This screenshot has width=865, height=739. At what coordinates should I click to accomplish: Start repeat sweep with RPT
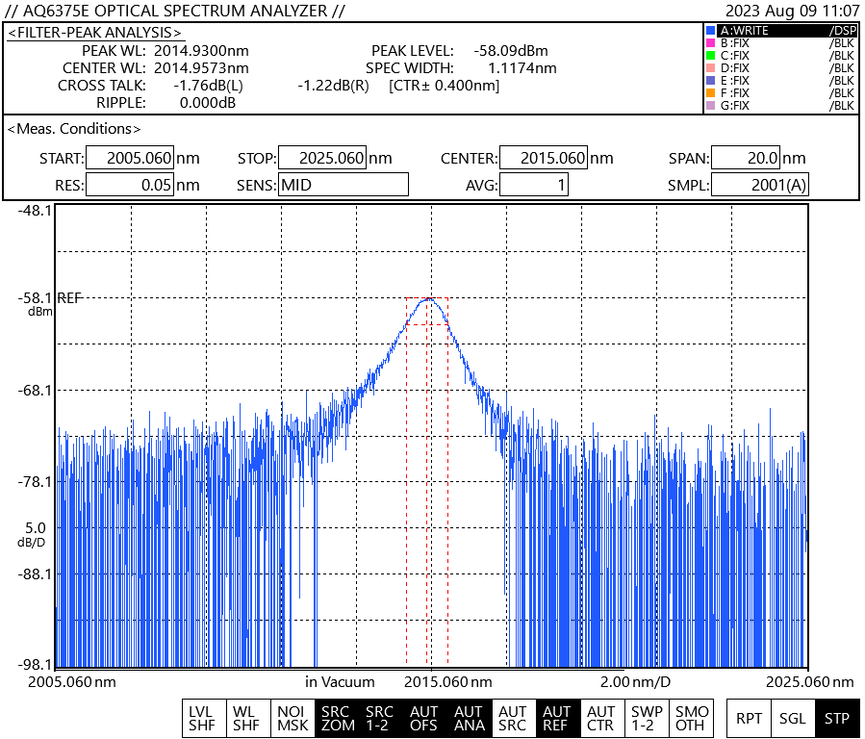(749, 718)
